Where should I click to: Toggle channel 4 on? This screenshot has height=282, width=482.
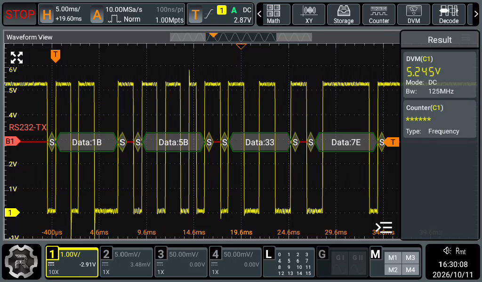(235, 262)
